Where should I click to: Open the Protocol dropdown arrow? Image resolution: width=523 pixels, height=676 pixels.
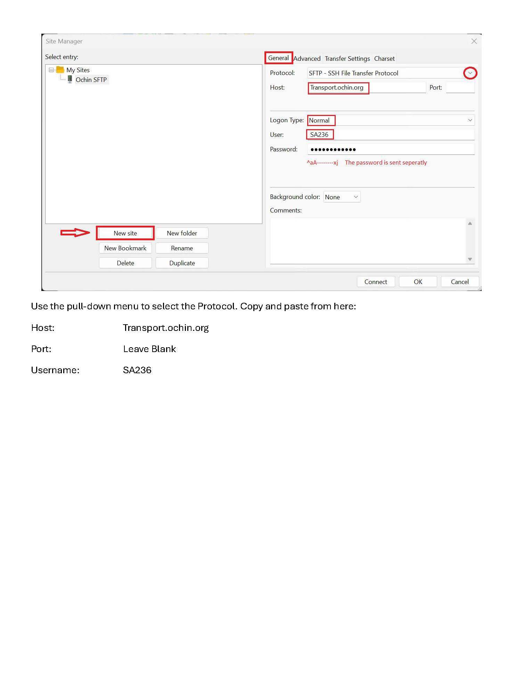coord(470,73)
